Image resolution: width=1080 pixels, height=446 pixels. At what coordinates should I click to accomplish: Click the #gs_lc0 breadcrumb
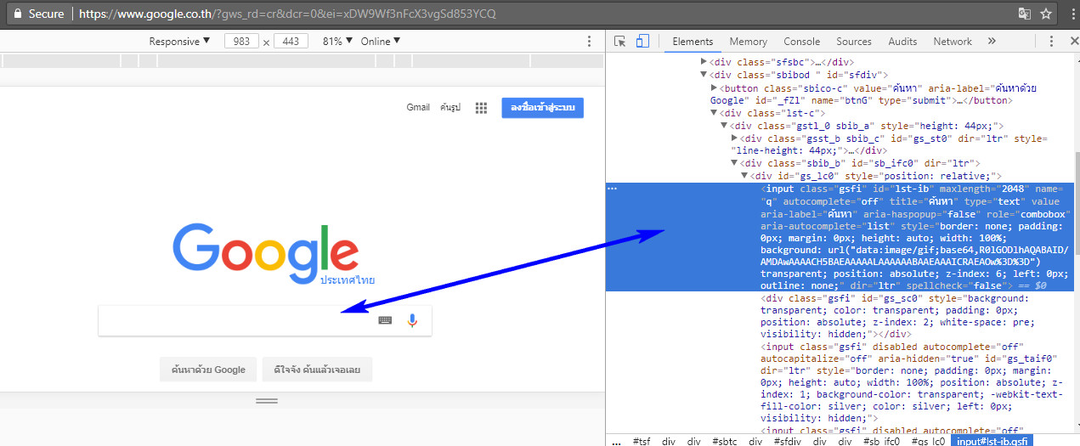[928, 441]
